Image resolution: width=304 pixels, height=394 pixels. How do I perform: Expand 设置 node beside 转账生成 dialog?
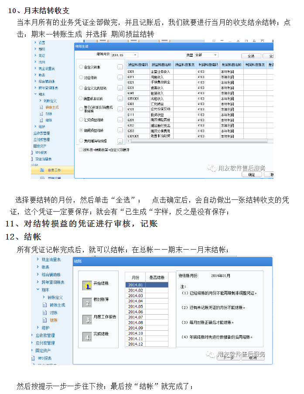tap(35, 42)
